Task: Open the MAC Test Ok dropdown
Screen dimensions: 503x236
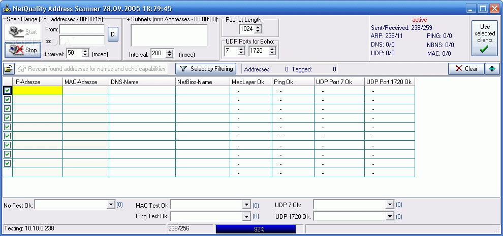Action: coord(247,205)
